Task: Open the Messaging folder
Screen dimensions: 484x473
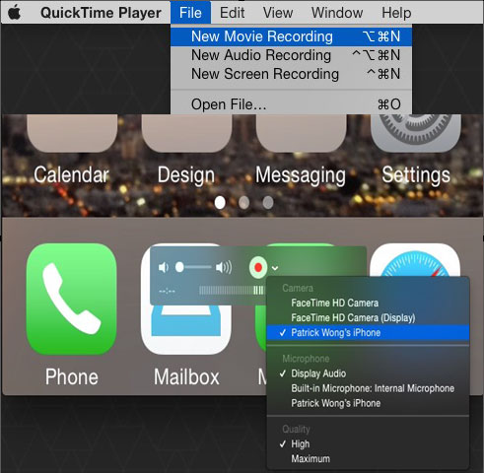Action: pyautogui.click(x=301, y=133)
